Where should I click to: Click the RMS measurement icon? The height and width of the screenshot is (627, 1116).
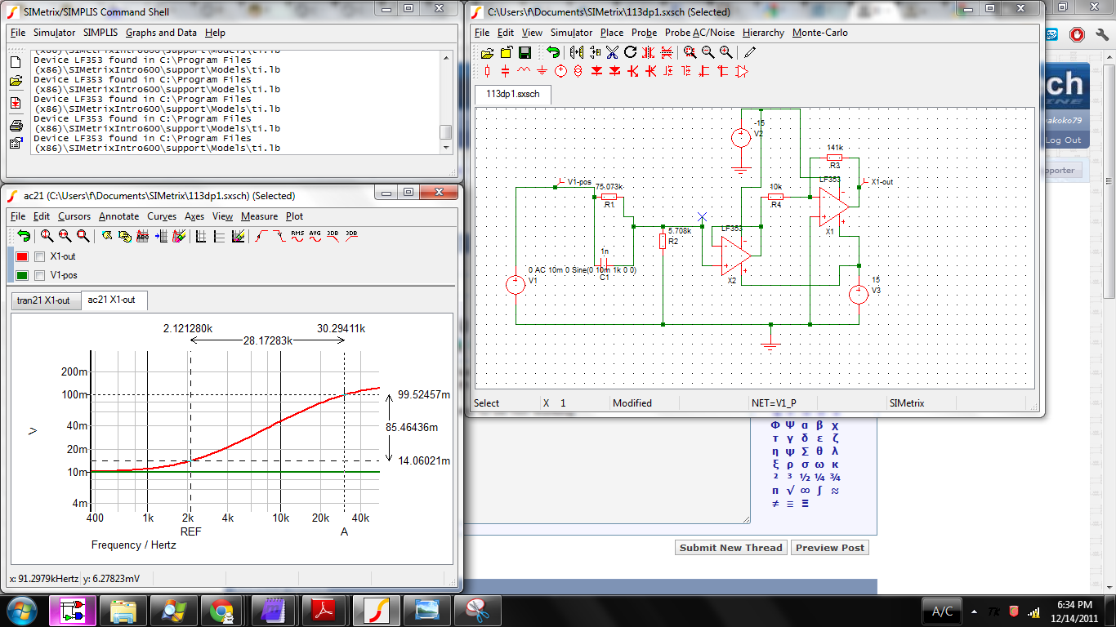coord(297,236)
